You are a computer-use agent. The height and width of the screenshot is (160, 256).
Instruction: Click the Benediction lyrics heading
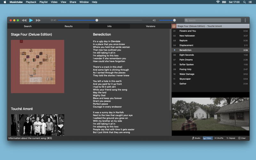click(x=102, y=35)
